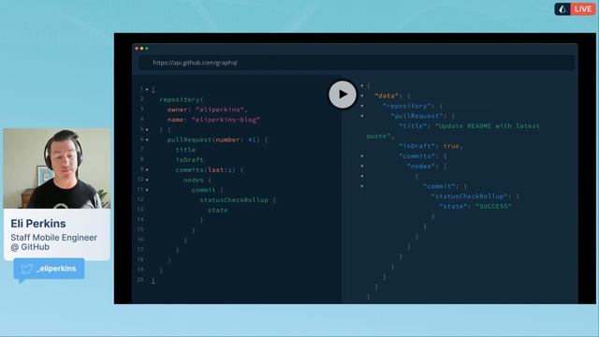Fold the "nodes" array in the response
This screenshot has width=599, height=337.
point(362,167)
